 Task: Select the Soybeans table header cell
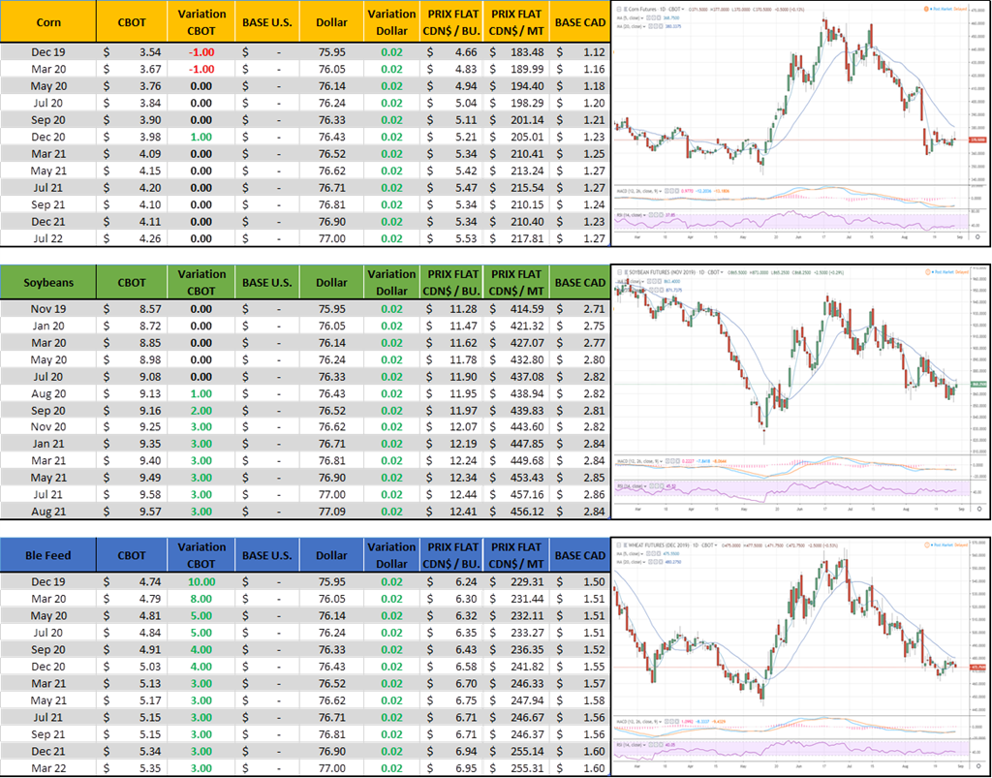pyautogui.click(x=48, y=283)
